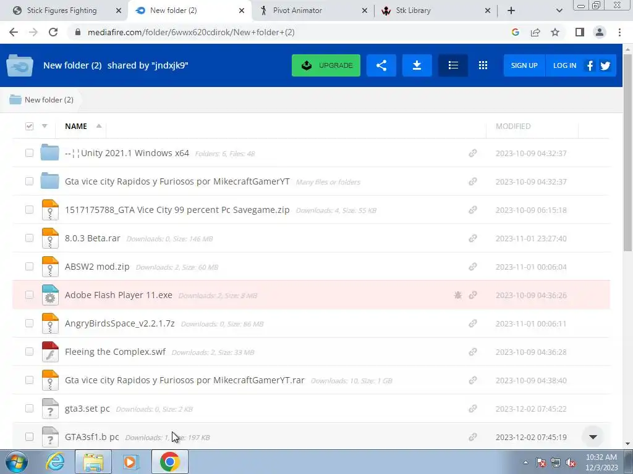The image size is (633, 474).
Task: Click the Unity 2021.1 folder icon
Action: pyautogui.click(x=49, y=153)
